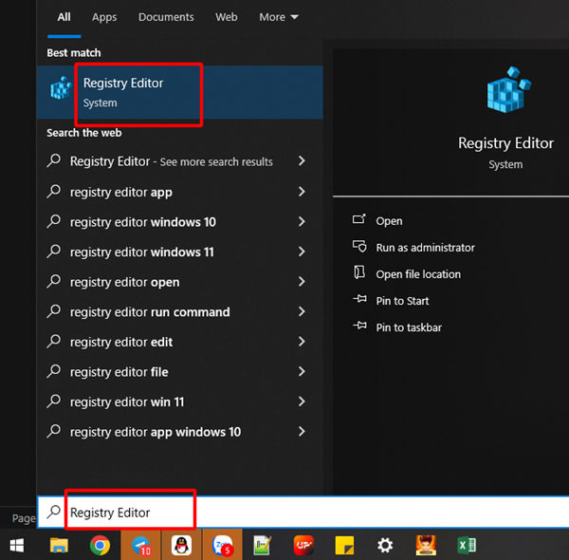This screenshot has height=560, width=569.
Task: Choose Run as administrator
Action: pos(425,248)
